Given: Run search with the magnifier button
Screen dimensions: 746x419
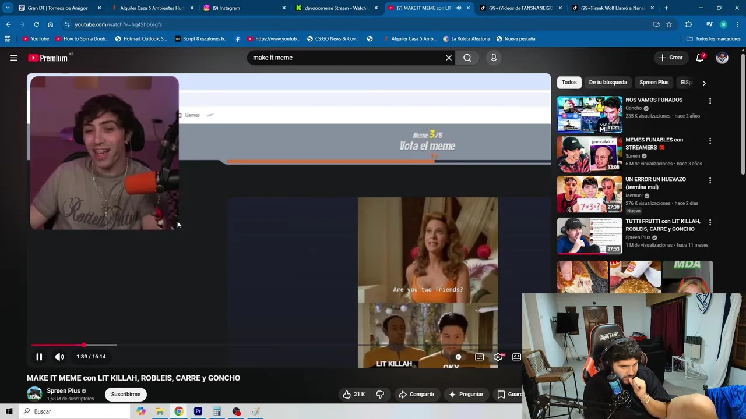Looking at the screenshot, I should [x=467, y=58].
